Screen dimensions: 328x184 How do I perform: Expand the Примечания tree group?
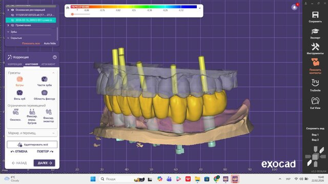[x=8, y=25]
